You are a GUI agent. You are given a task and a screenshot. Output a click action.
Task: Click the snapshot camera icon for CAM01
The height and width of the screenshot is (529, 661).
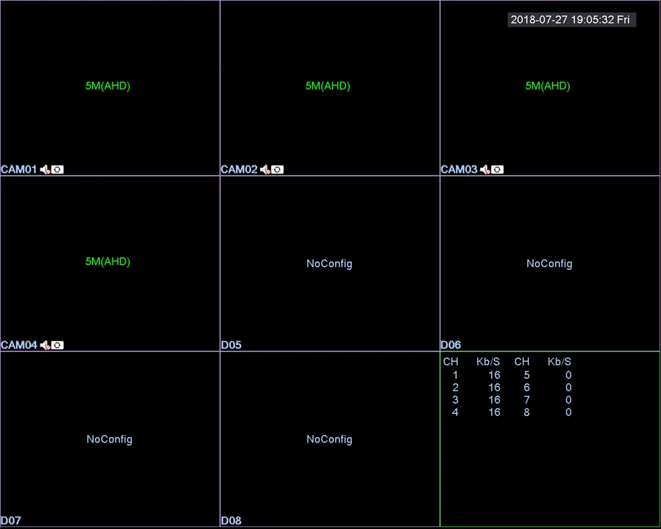pyautogui.click(x=58, y=169)
